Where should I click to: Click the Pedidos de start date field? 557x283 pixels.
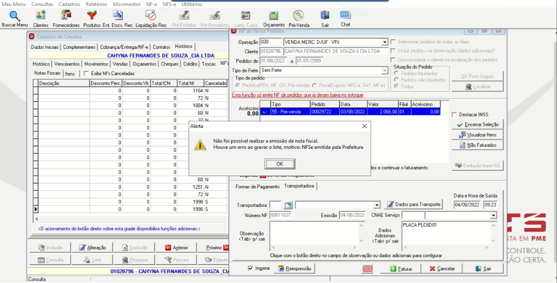pos(274,61)
